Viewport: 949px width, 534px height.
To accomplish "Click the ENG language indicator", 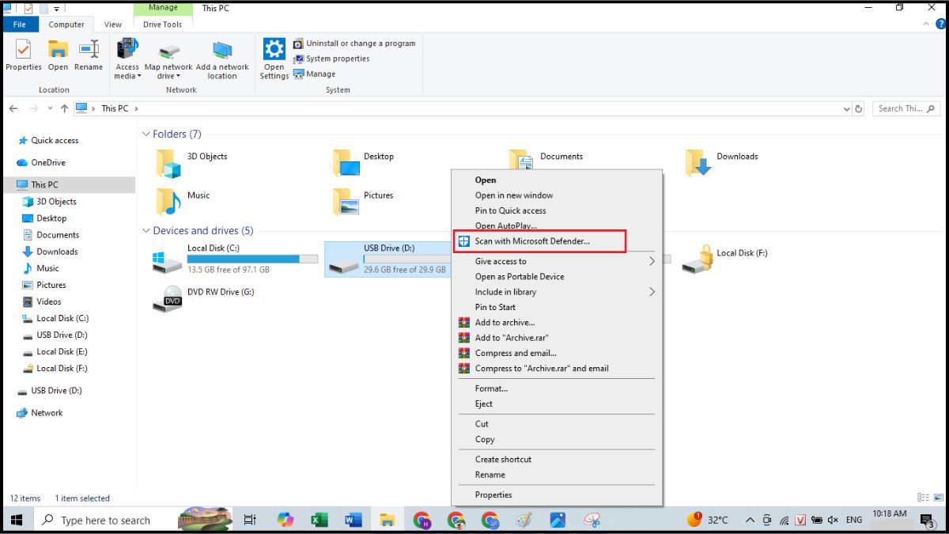I will point(854,520).
